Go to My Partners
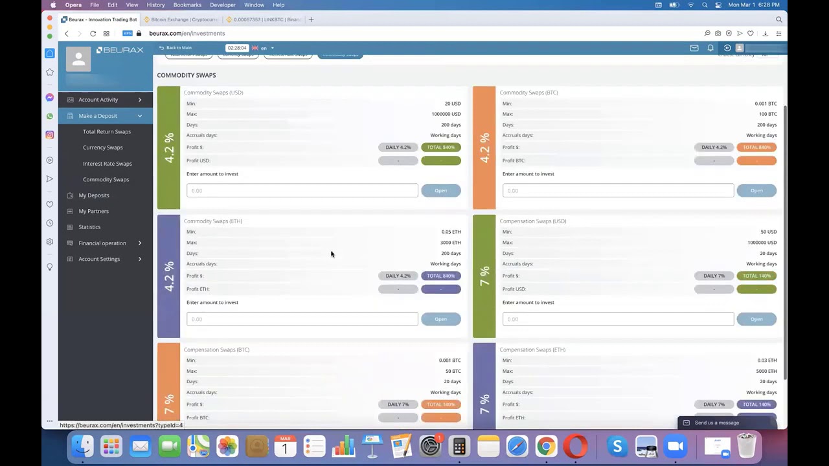Viewport: 829px width, 466px height. 94,211
